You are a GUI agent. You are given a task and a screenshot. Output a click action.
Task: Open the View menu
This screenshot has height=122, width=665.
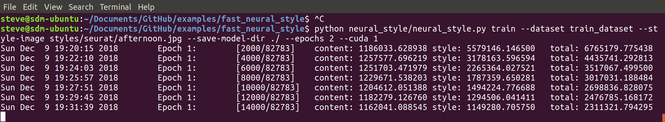click(53, 7)
